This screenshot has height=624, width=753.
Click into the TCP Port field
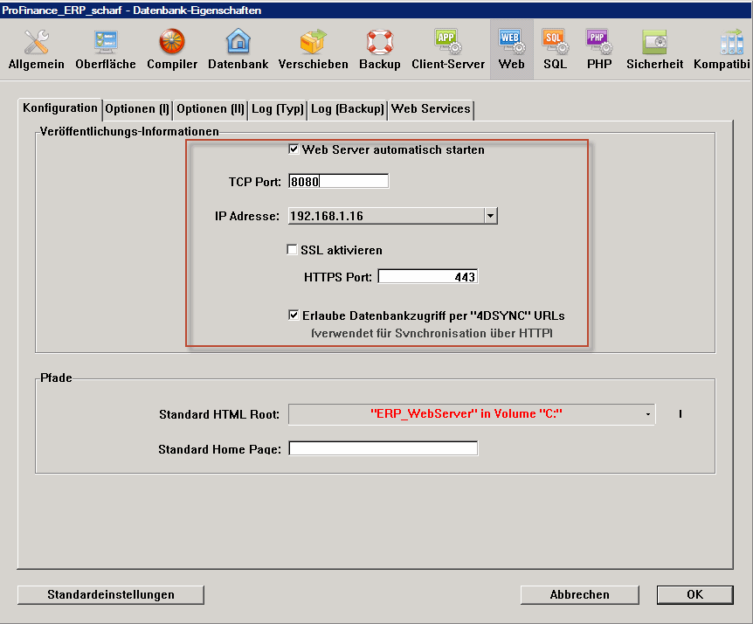pos(338,182)
